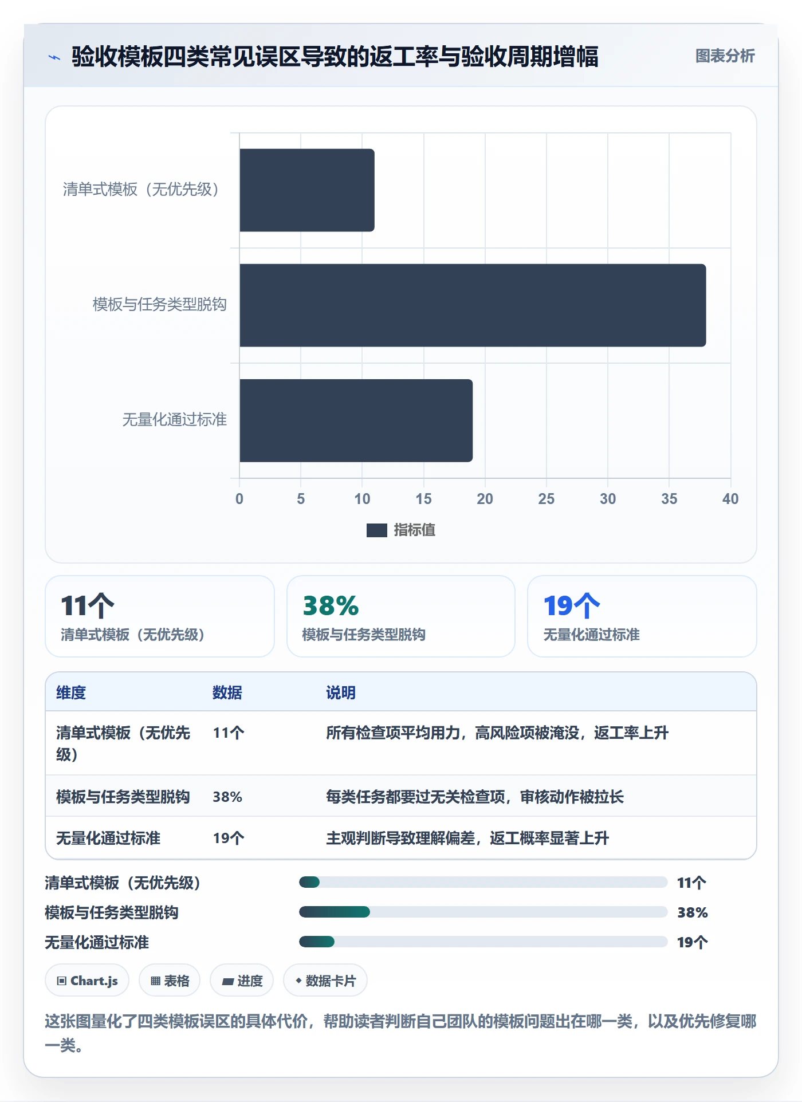Click the 进度 tag chip
Screen dimensions: 802x1102
[242, 981]
